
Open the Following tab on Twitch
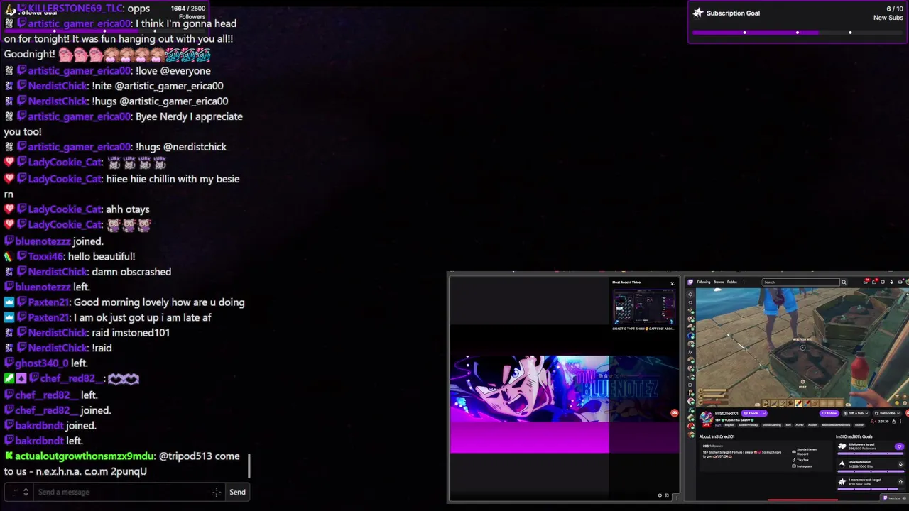704,282
